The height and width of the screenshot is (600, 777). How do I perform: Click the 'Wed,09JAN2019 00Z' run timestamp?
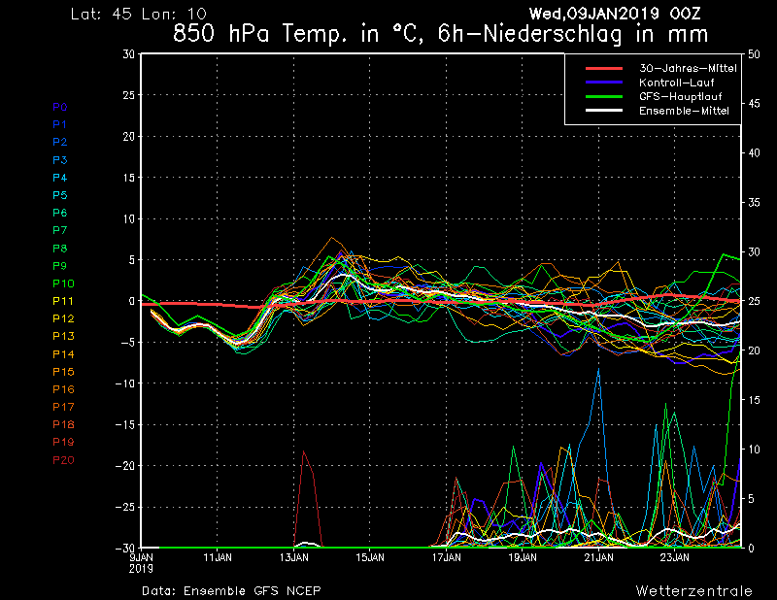[x=615, y=14]
